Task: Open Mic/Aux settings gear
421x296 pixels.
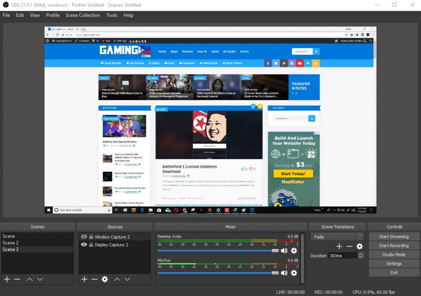Action: tap(294, 273)
